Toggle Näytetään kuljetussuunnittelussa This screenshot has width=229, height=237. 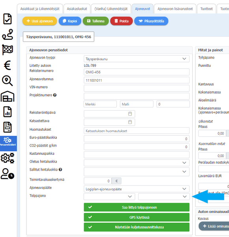[x=137, y=227]
